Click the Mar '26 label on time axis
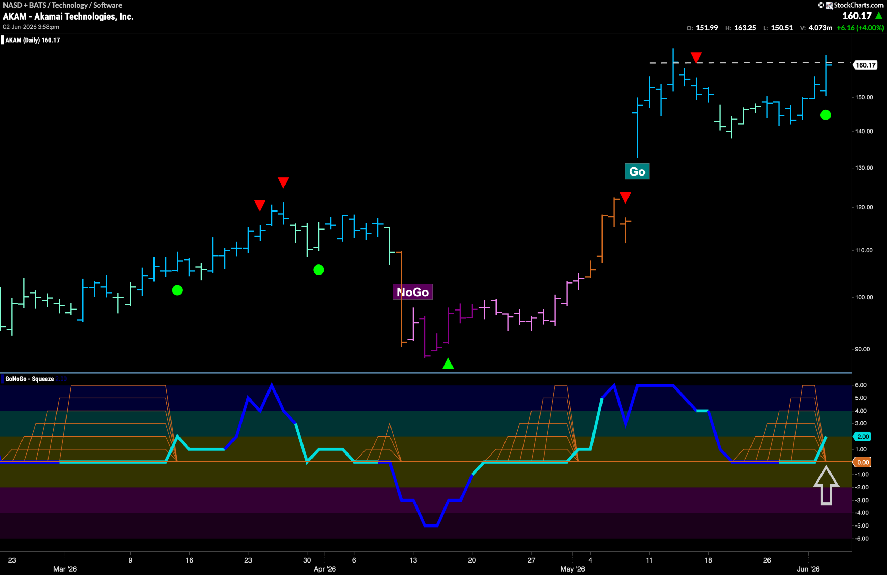This screenshot has height=575, width=887. [65, 569]
